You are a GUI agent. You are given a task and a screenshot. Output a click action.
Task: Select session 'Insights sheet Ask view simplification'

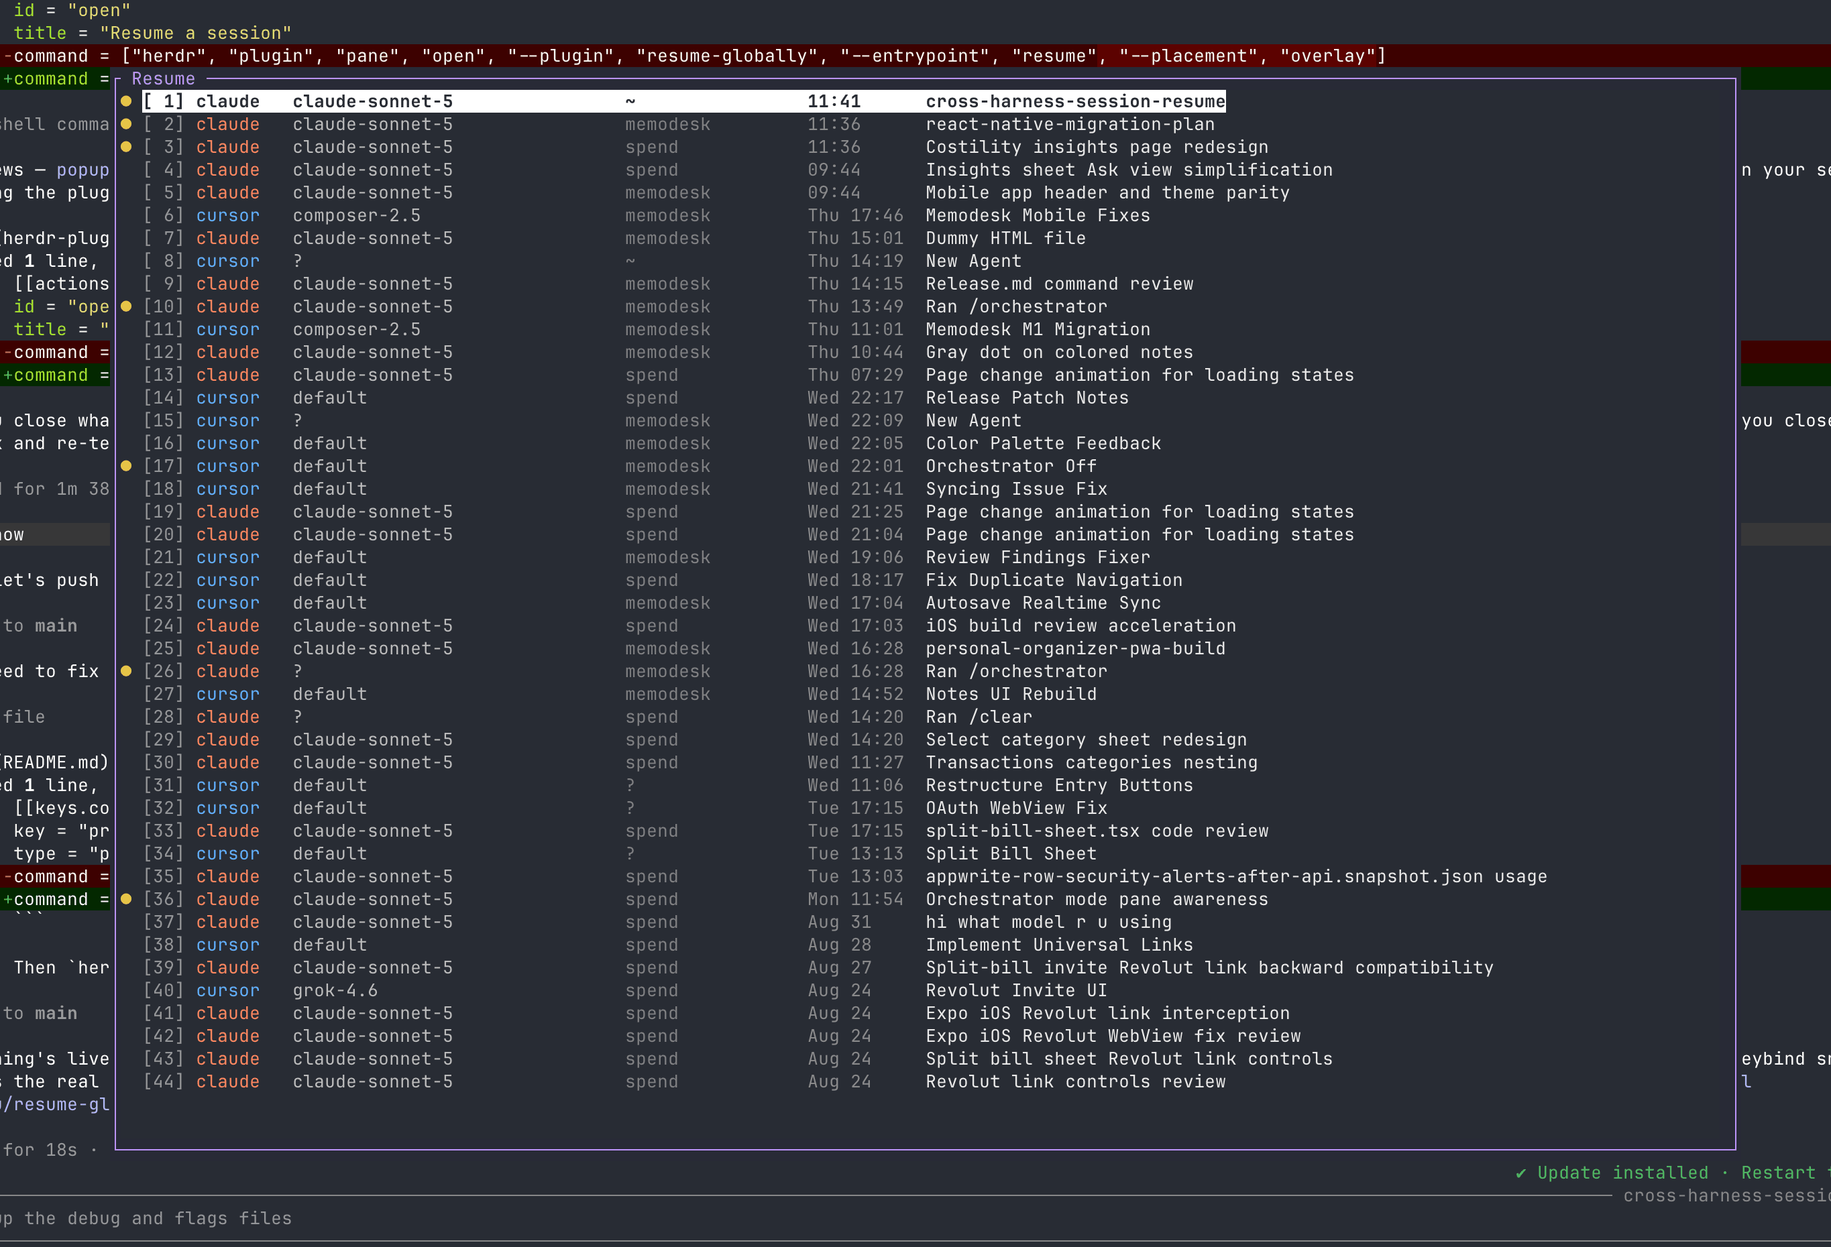coord(738,170)
